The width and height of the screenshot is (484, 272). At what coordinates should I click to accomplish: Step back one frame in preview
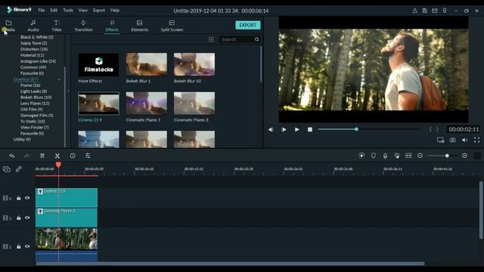click(x=271, y=129)
